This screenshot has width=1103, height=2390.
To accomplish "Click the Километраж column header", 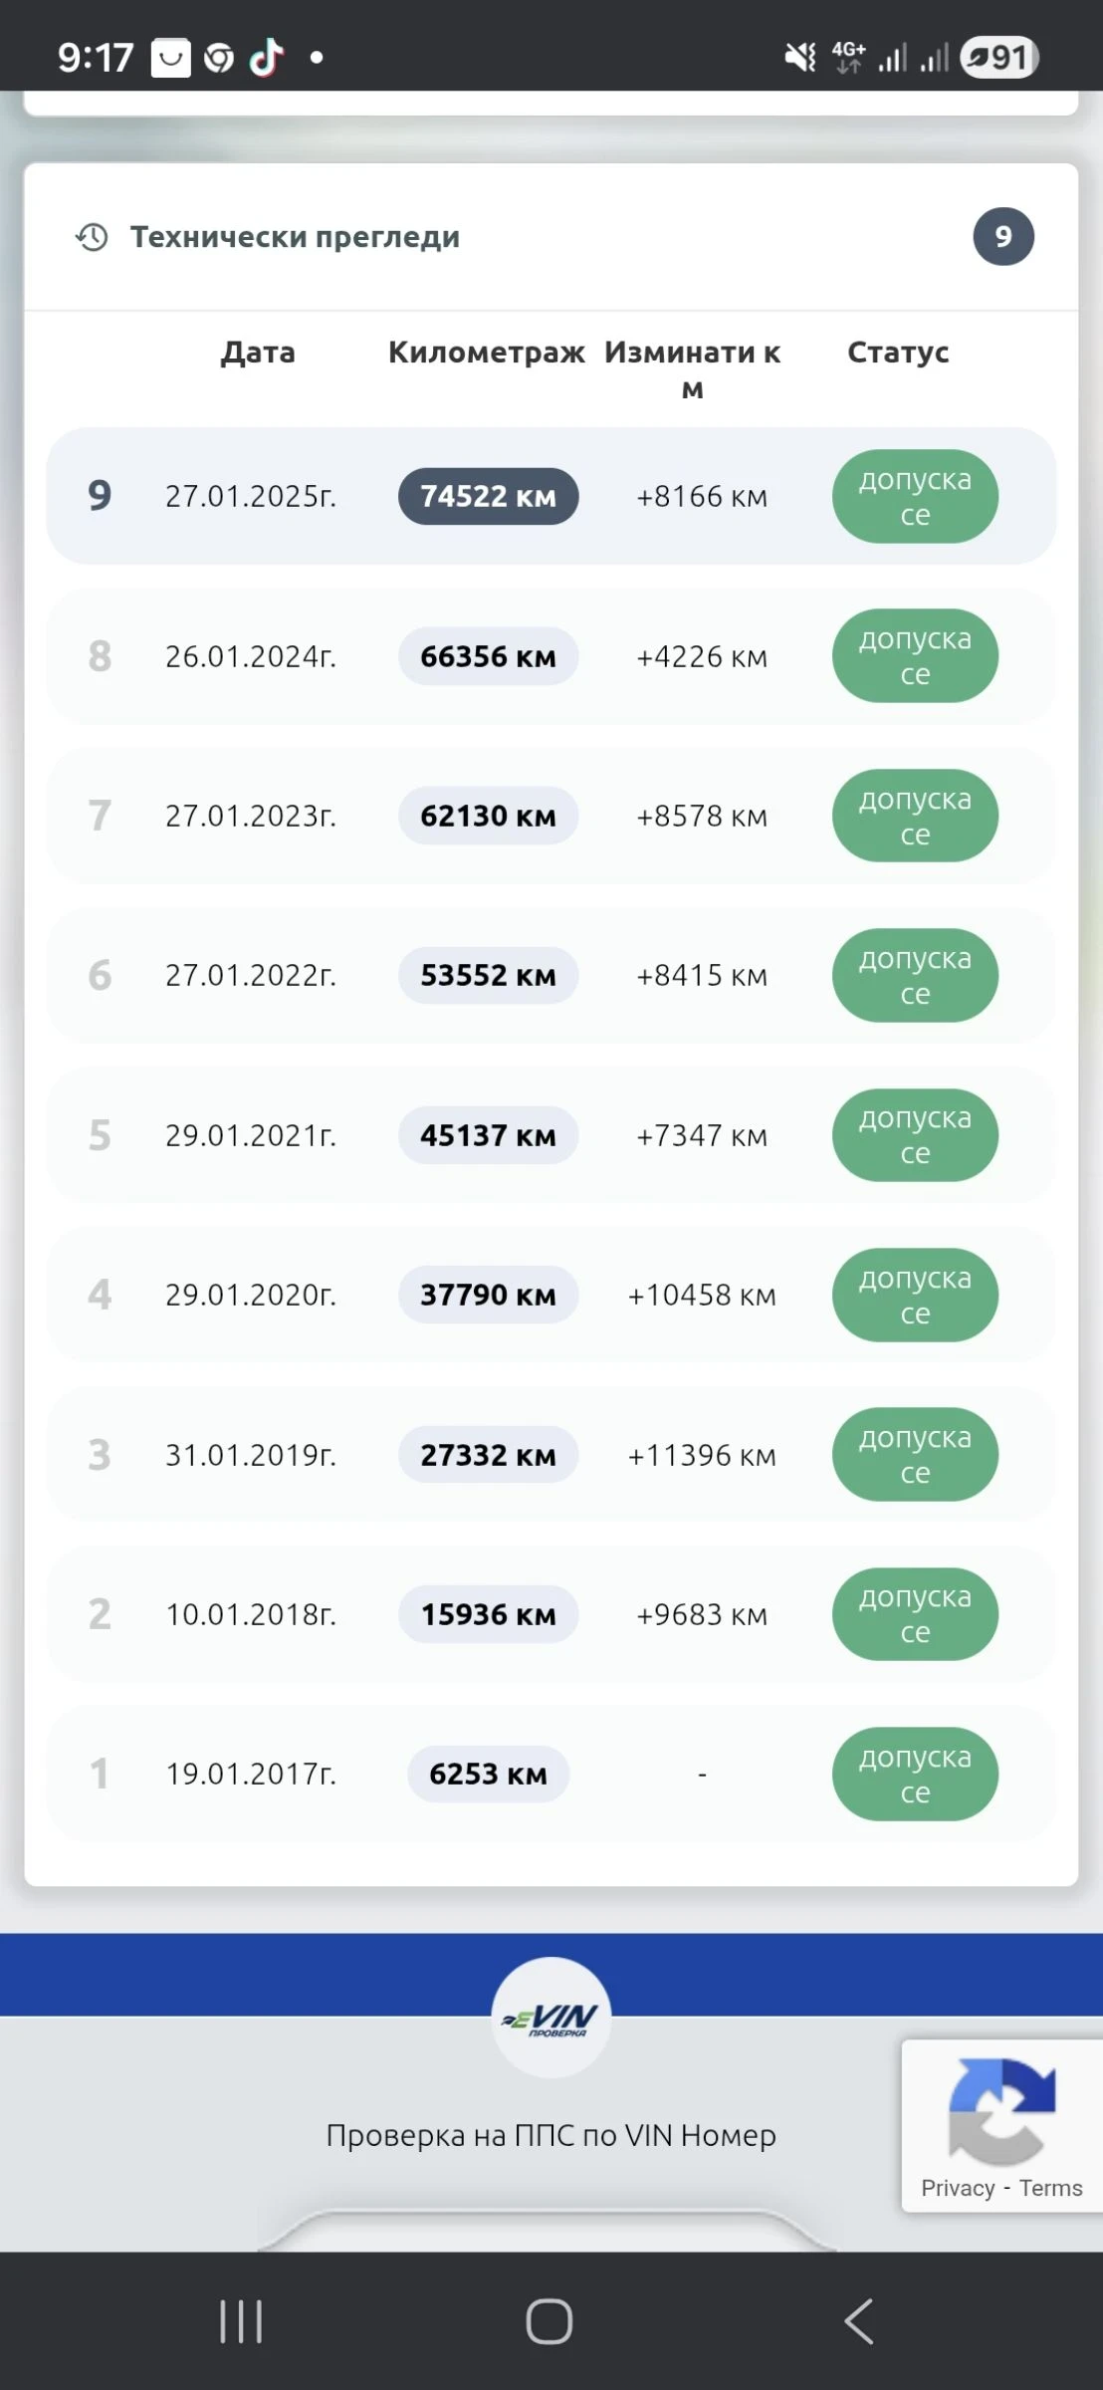I will point(486,353).
